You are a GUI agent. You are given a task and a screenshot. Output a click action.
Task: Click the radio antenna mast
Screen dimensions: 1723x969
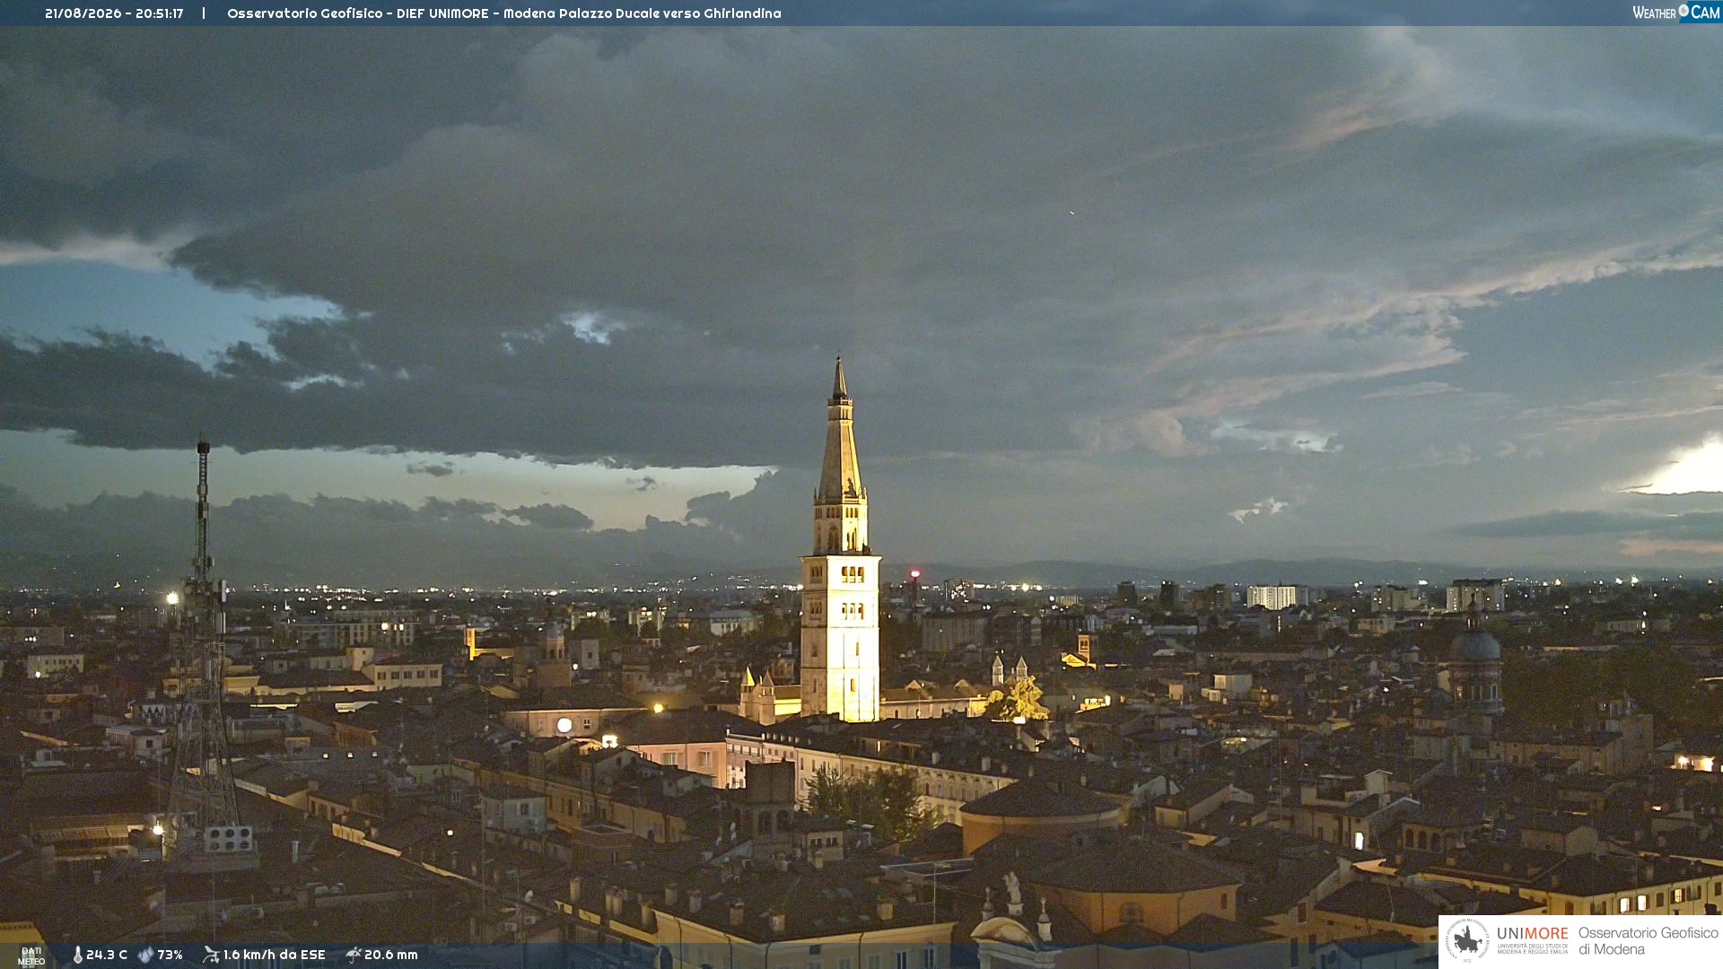pos(204,646)
